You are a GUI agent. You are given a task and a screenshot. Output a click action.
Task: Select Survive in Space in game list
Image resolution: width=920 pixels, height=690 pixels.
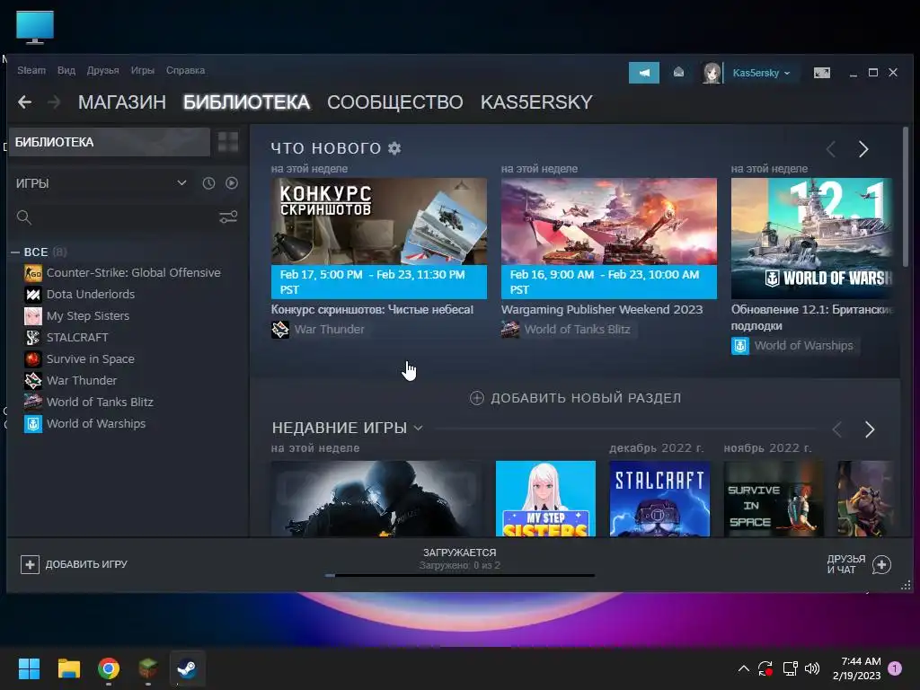pos(91,359)
